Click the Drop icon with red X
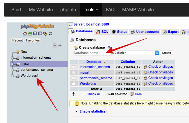Image resolution: width=189 pixels, height=123 pixels. pos(132,94)
